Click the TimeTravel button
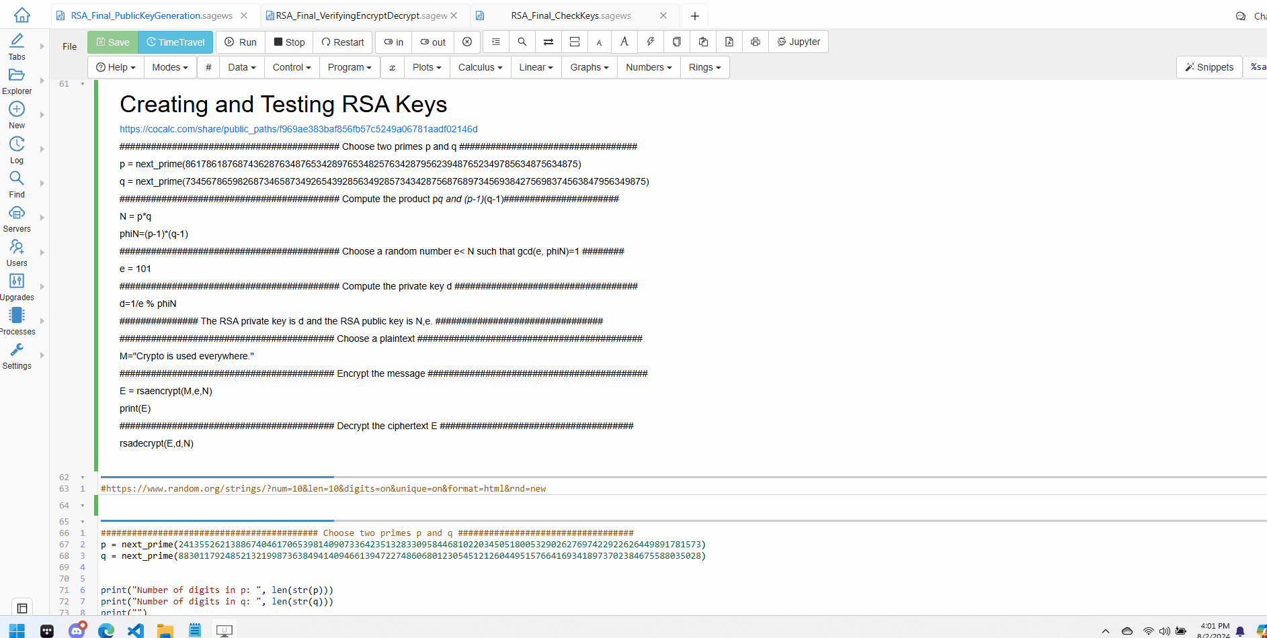Image resolution: width=1267 pixels, height=638 pixels. point(175,42)
